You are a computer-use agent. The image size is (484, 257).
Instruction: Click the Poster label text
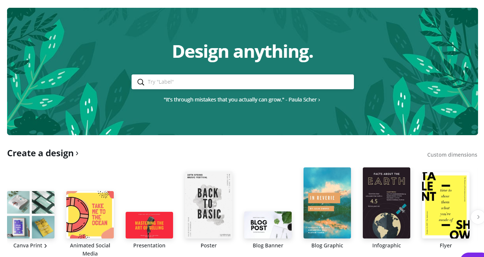click(x=209, y=246)
